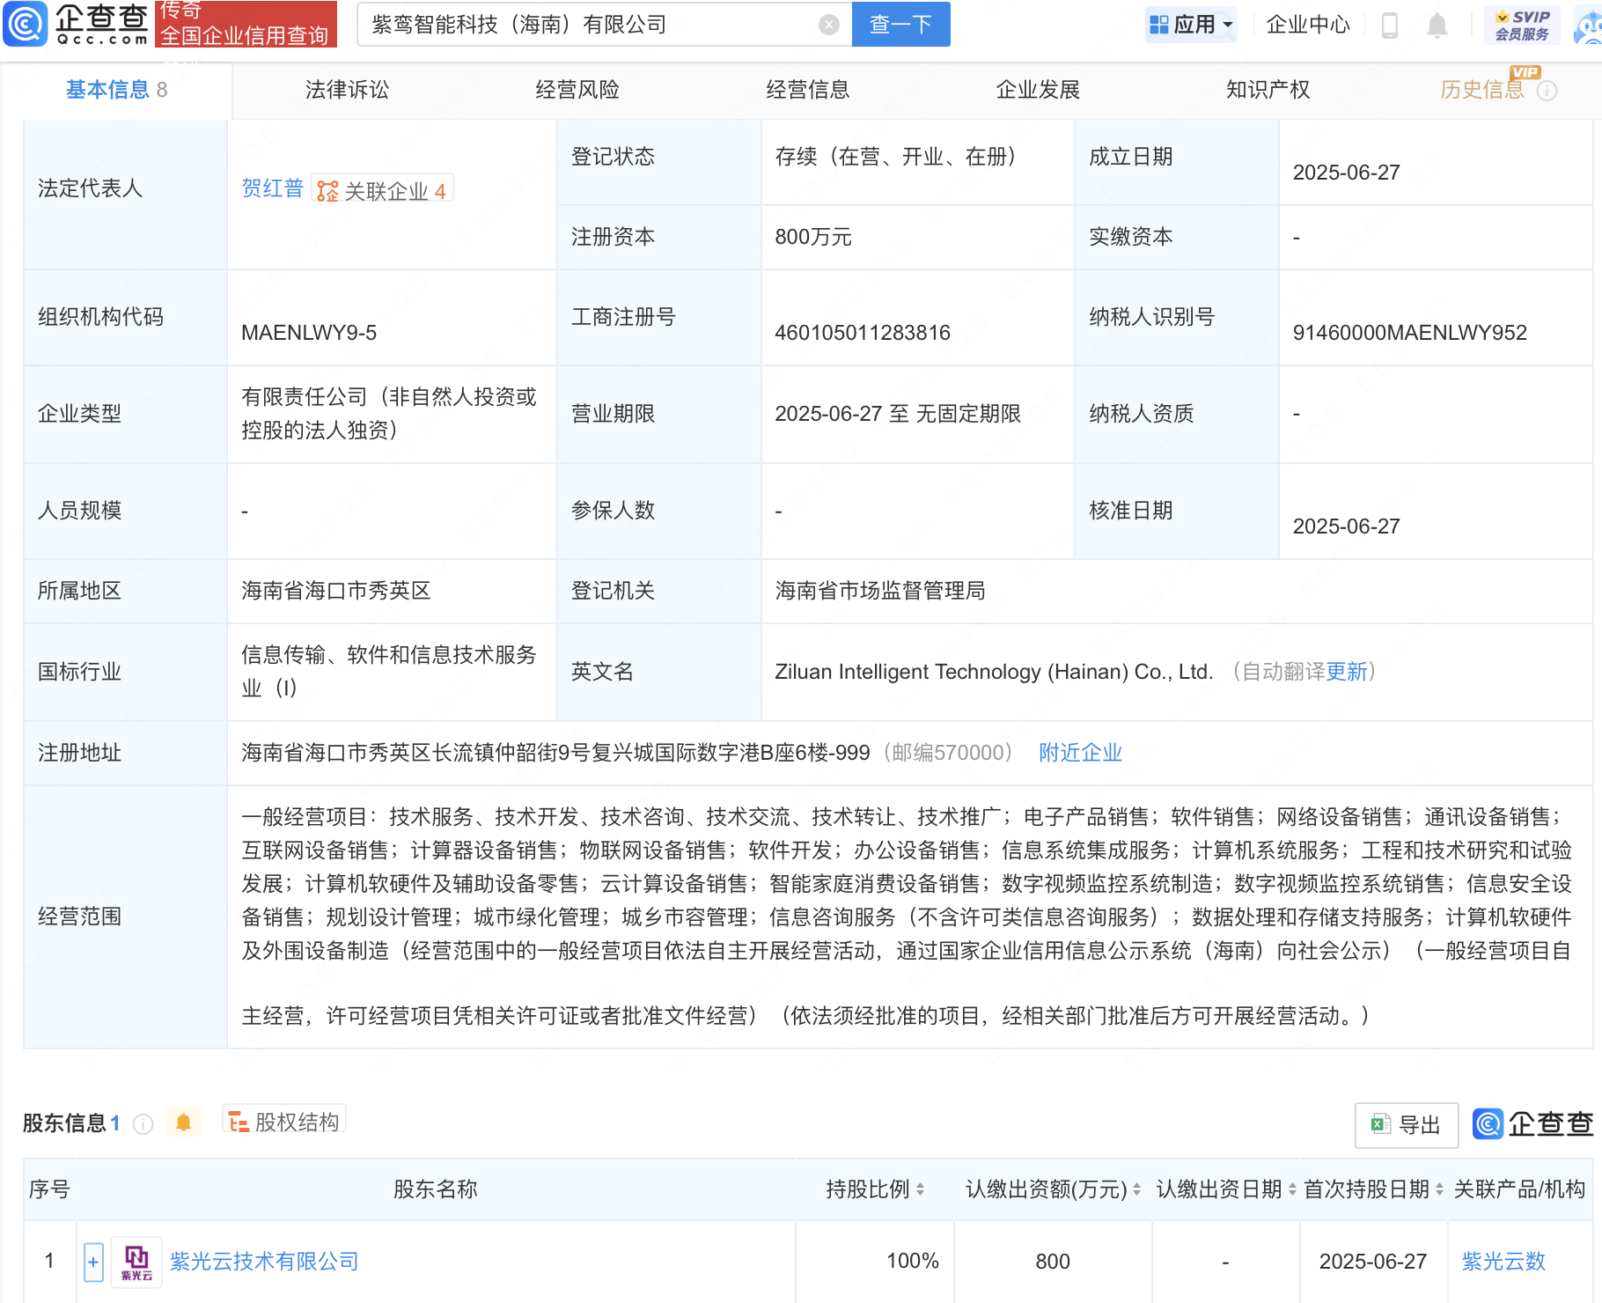1602x1303 pixels.
Task: Switch to the 历史信息 VIP tab
Action: pos(1482,90)
